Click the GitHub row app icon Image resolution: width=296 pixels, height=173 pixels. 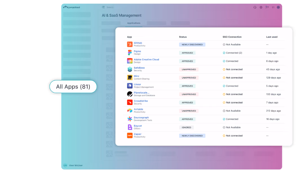coord(130,44)
